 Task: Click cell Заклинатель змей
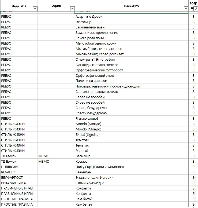tap(132, 27)
